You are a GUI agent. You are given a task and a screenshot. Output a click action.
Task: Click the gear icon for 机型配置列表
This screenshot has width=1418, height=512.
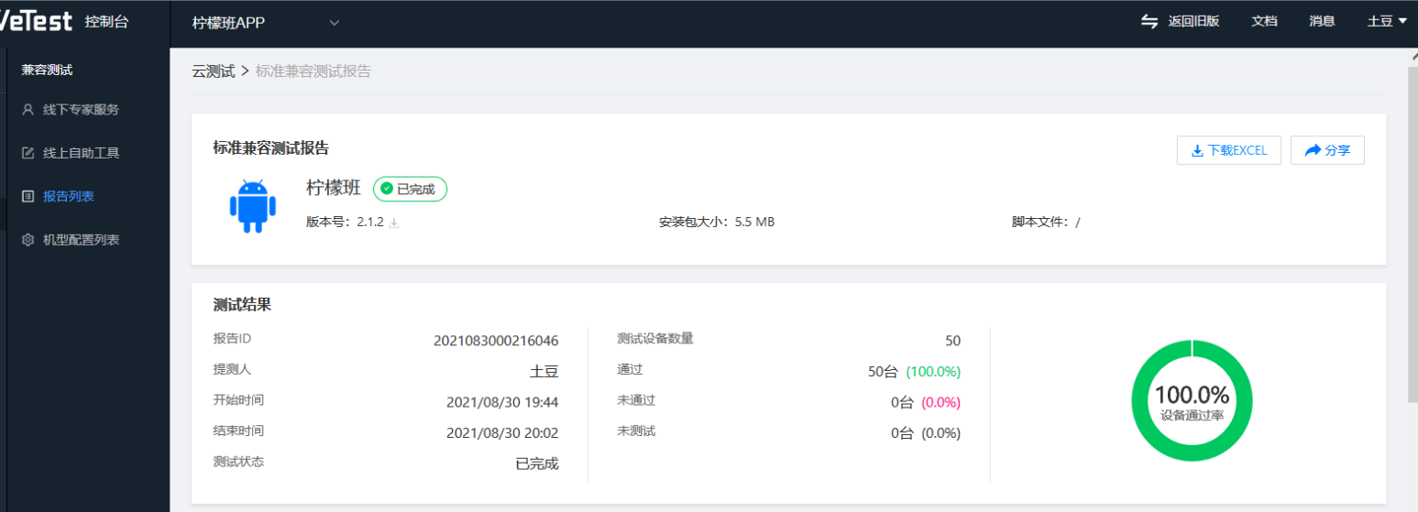[x=27, y=240]
